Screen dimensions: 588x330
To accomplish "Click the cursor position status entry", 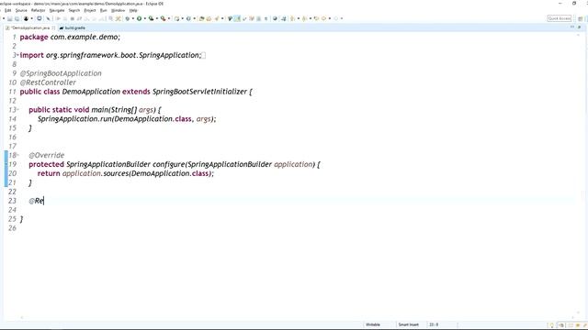I will pyautogui.click(x=434, y=324).
